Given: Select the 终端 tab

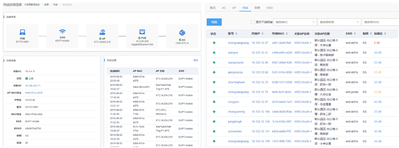Looking at the screenshot, I should point(245,8).
